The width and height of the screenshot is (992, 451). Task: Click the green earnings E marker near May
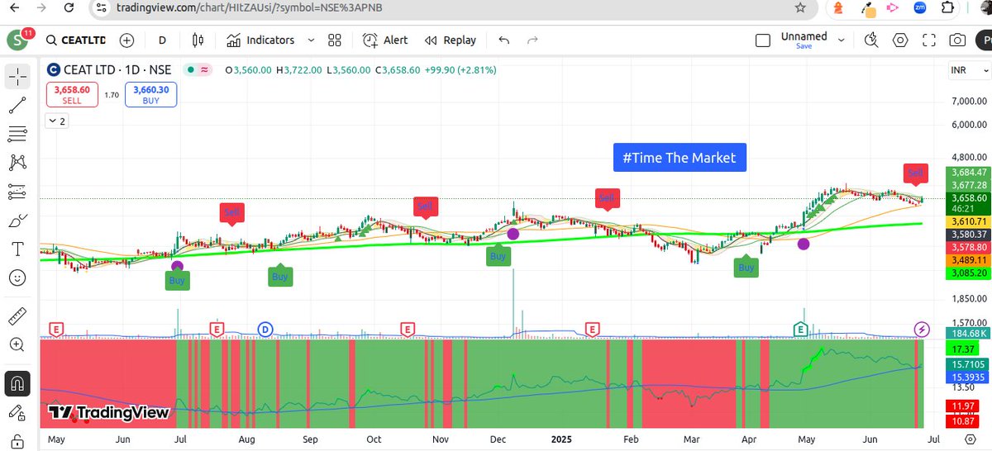[x=800, y=329]
